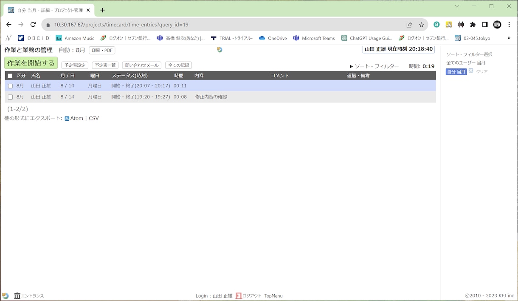This screenshot has width=518, height=301.
Task: Open the OneDrive bookmark
Action: 273,38
